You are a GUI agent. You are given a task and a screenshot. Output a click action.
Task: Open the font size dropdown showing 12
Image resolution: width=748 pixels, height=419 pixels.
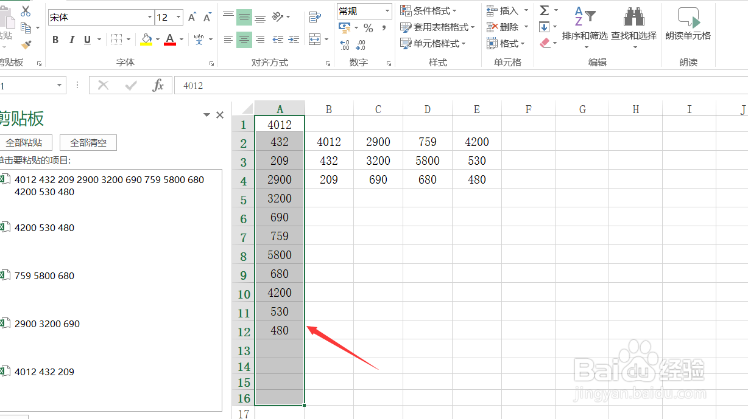point(178,17)
